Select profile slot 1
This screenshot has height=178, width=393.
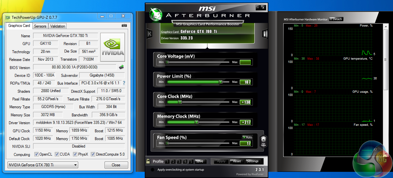click(167, 161)
